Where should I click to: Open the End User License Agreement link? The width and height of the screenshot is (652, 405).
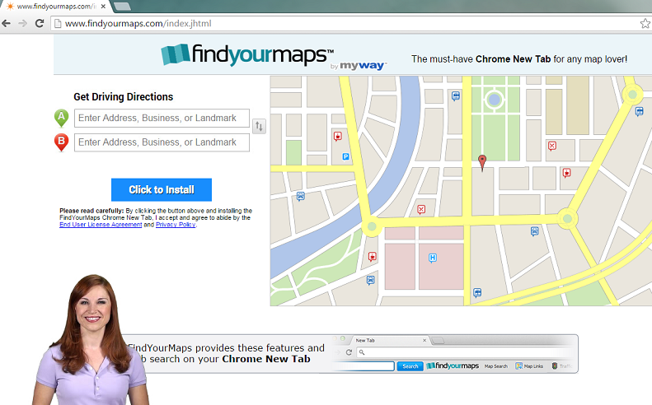[x=101, y=225]
